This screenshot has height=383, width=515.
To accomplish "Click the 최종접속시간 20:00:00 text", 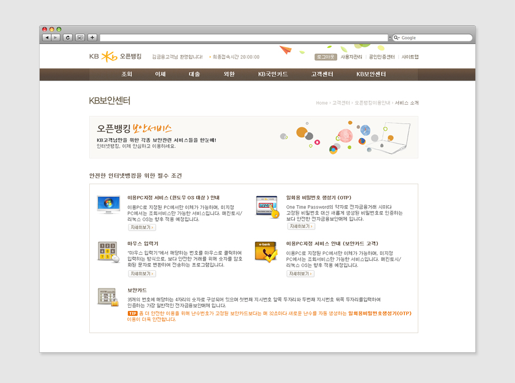I will point(236,57).
